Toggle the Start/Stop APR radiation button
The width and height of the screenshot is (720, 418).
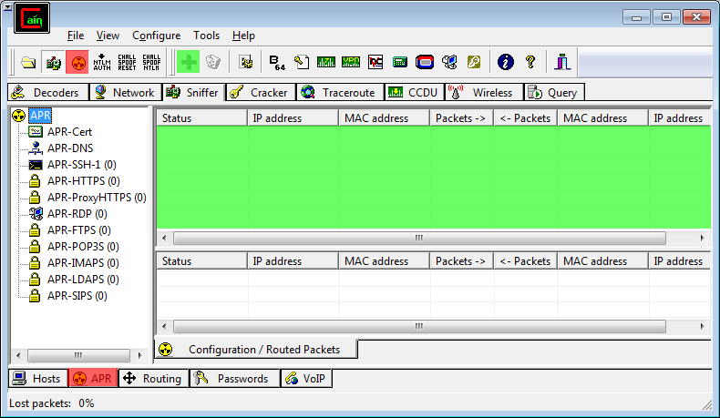(77, 62)
